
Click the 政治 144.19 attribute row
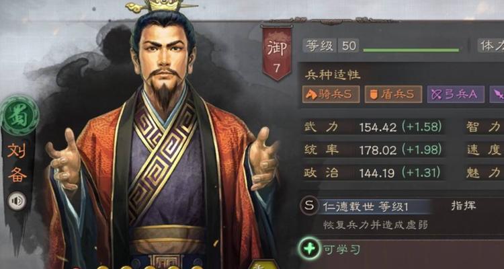point(373,173)
